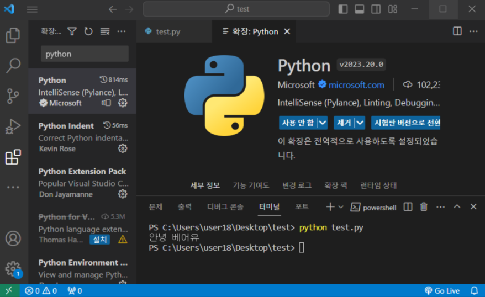Open the 확장 팩 tab
This screenshot has height=297, width=485.
tap(336, 185)
